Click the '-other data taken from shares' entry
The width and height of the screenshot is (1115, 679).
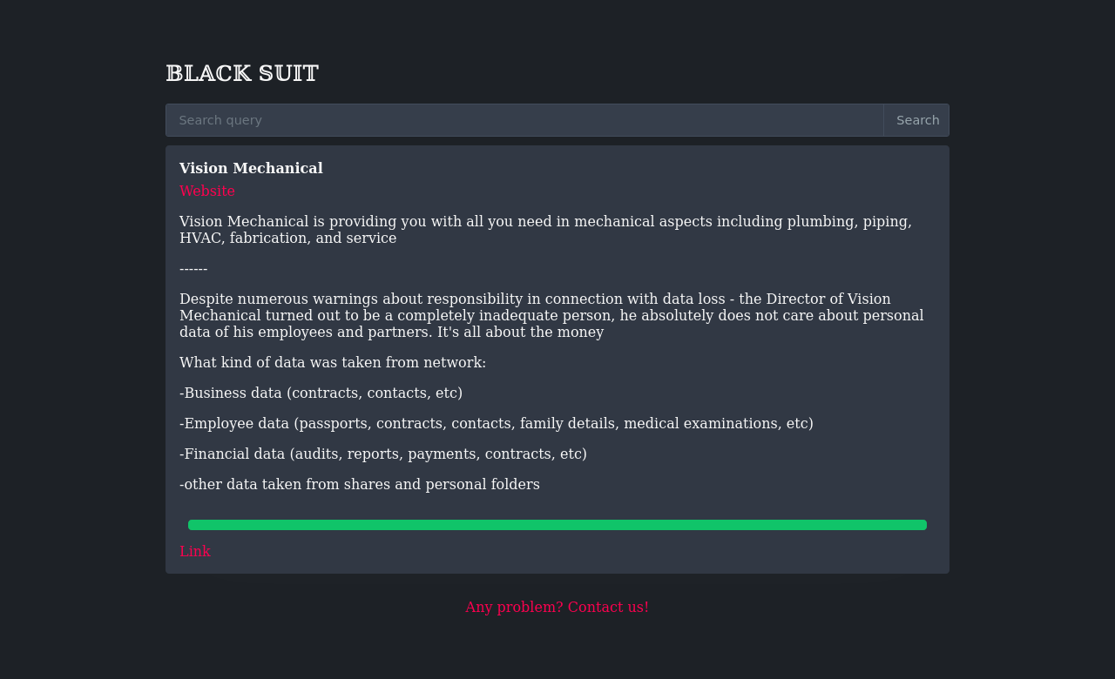point(360,485)
